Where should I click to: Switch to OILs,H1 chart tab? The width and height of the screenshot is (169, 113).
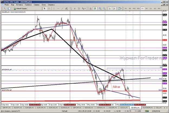158,108
